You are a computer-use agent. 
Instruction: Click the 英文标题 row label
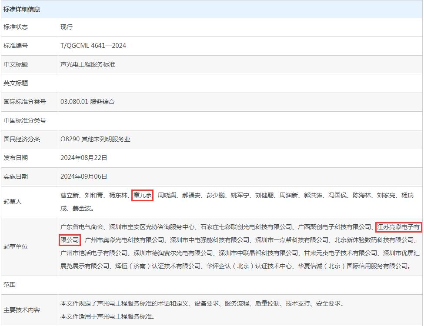tap(16, 83)
